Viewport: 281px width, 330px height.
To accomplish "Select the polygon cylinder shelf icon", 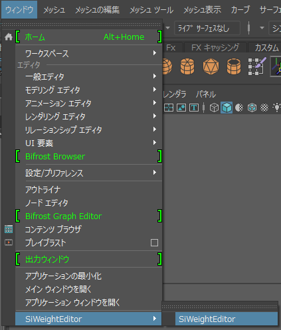I will coord(187,66).
